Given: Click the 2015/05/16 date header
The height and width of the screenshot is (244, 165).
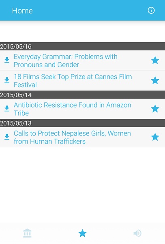Looking at the screenshot, I should [83, 46].
